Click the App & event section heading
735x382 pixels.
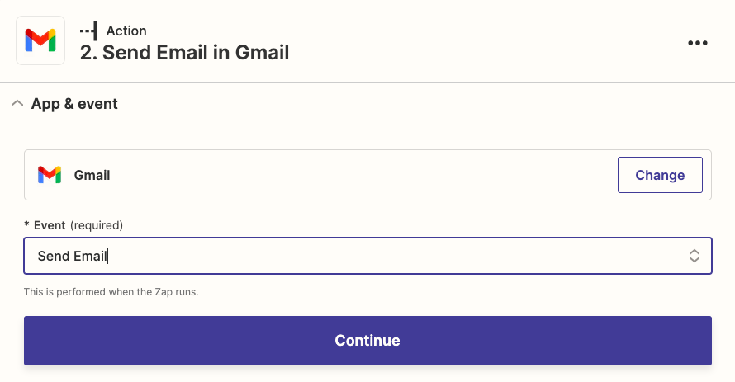74,103
